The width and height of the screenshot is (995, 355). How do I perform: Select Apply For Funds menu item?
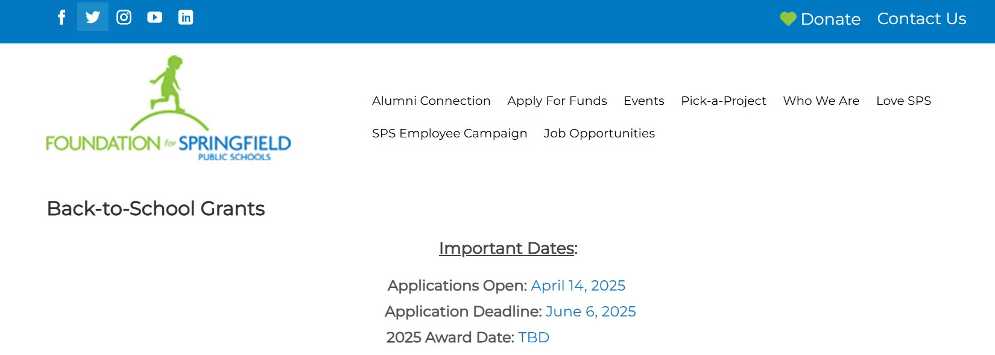557,101
